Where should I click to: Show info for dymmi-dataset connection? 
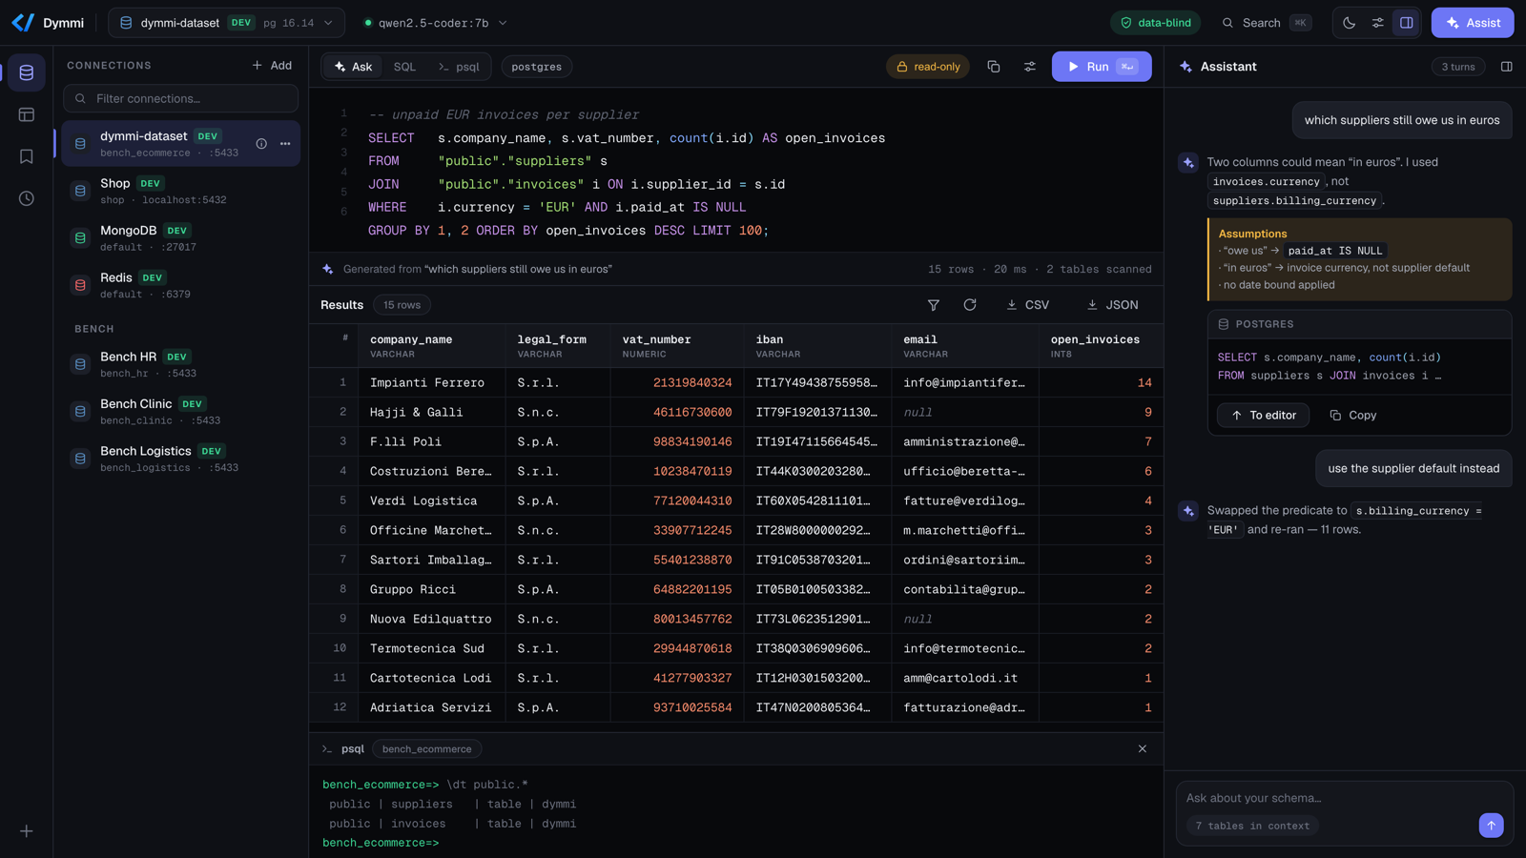[261, 144]
